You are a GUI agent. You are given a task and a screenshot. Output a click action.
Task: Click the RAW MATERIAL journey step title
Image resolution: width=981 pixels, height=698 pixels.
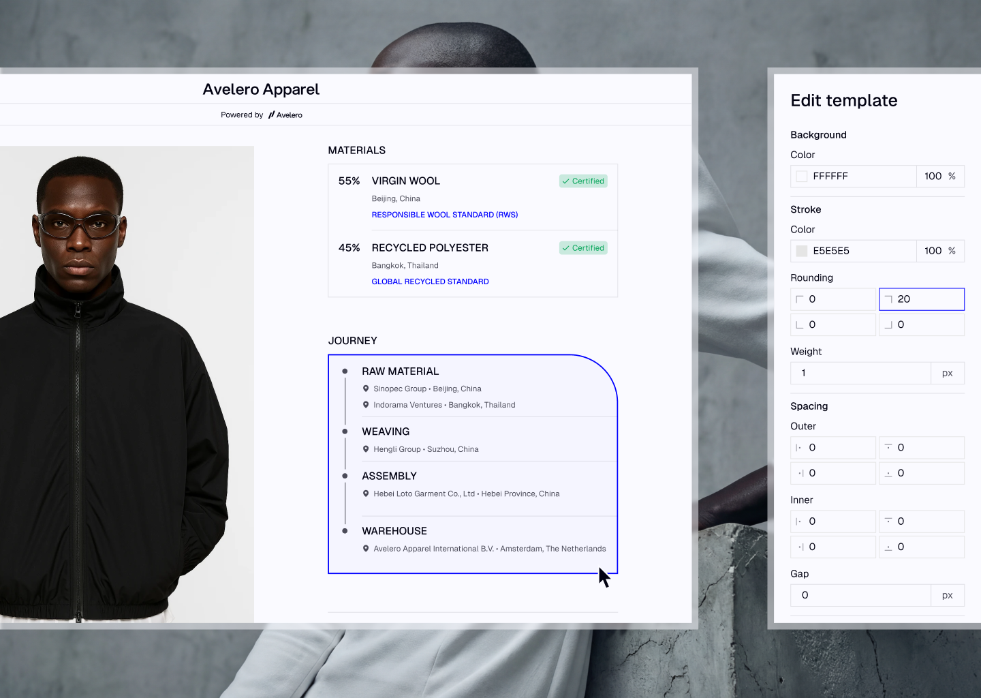tap(401, 371)
